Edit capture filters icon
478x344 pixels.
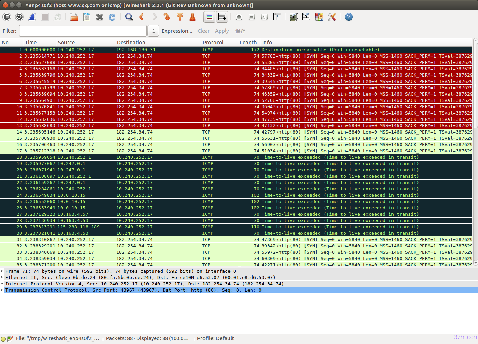294,17
